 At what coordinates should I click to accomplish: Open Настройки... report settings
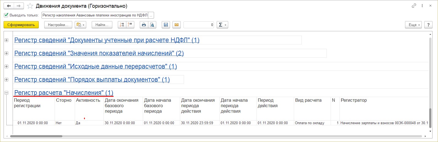(x=58, y=25)
